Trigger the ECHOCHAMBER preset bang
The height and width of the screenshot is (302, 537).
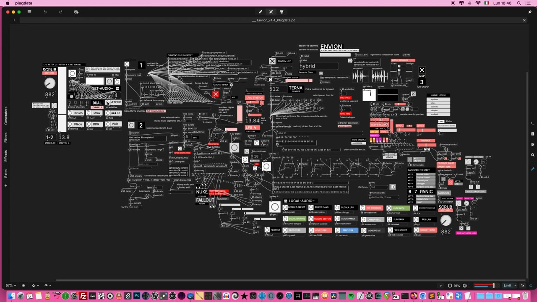[337, 219]
